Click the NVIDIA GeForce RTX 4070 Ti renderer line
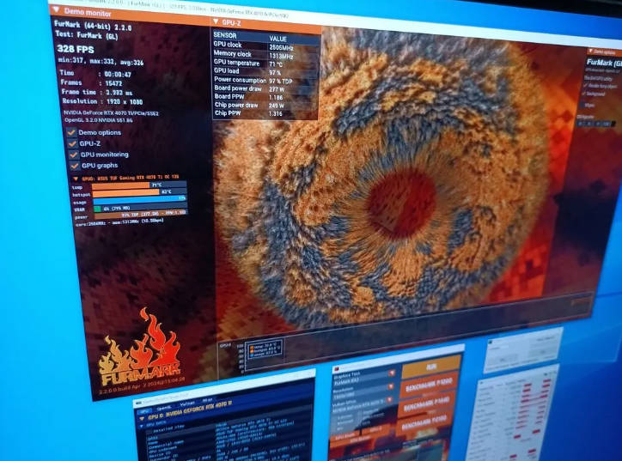The image size is (622, 461). coord(111,113)
